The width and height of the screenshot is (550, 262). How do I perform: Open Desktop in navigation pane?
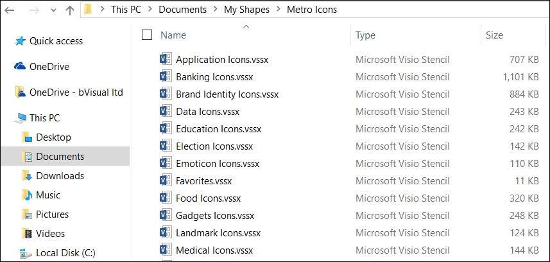click(x=53, y=137)
